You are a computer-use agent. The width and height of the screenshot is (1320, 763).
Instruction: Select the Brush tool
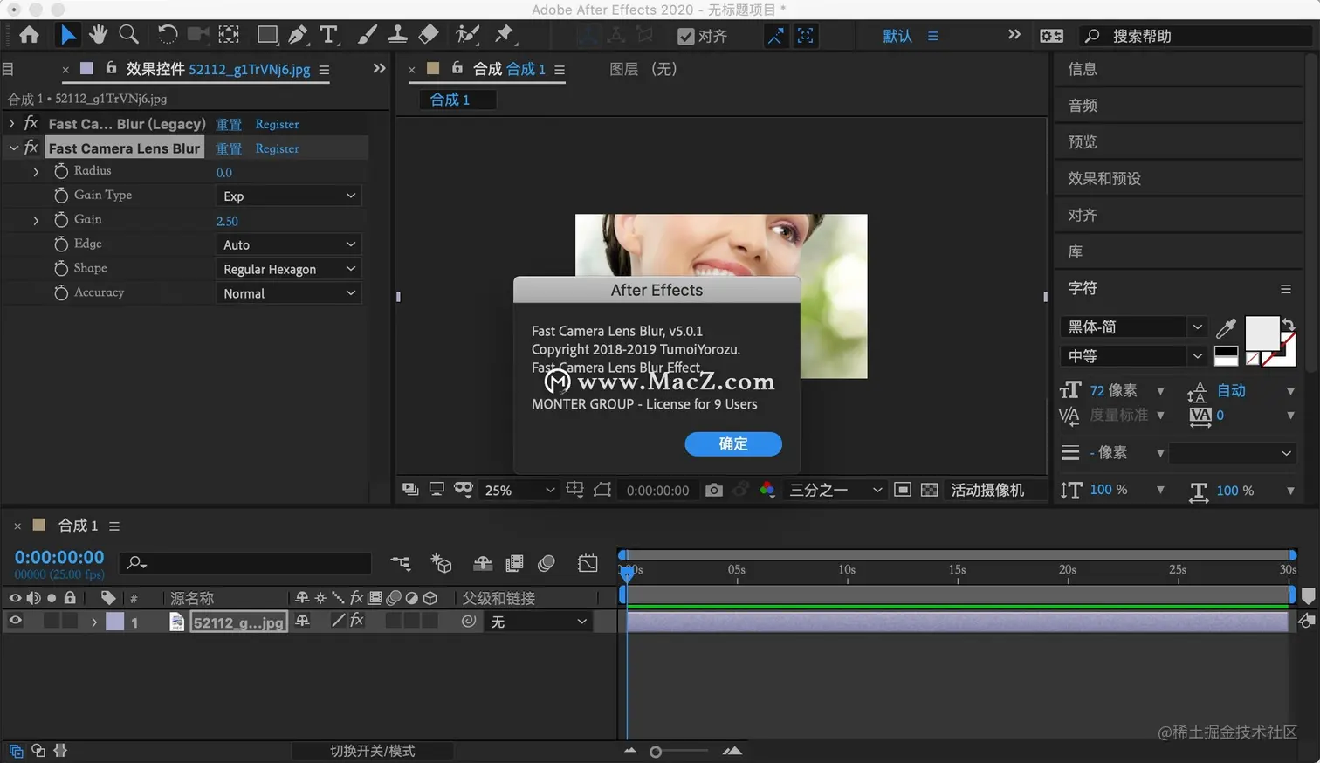[368, 35]
